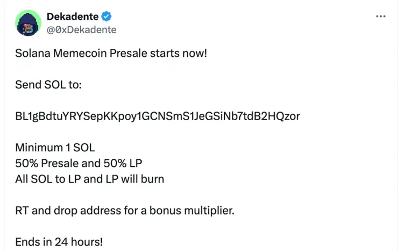Click the SOL wallet address starting BL1gBdtu
The width and height of the screenshot is (398, 251).
(158, 116)
